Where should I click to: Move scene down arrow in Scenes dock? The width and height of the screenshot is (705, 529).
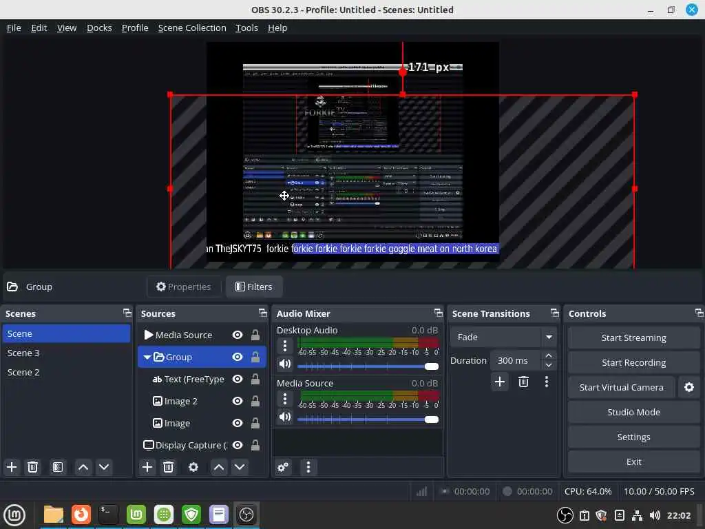(104, 467)
